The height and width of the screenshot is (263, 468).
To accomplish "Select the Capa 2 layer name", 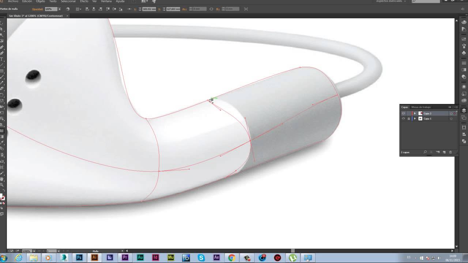I will 427,114.
